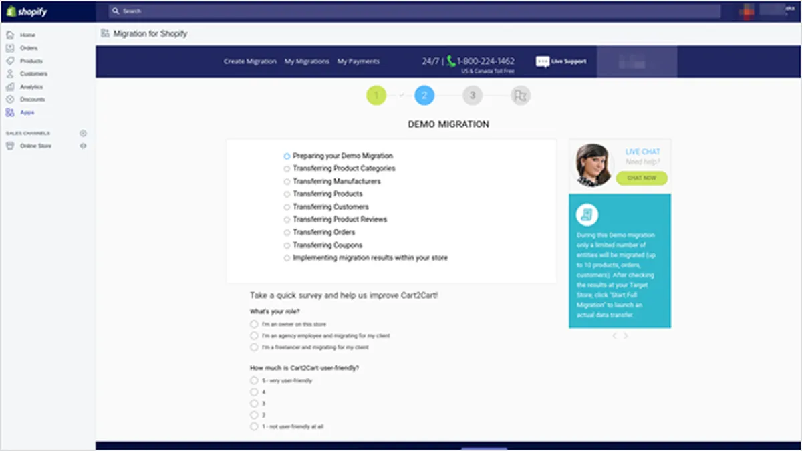
Task: Open Apps in Shopify sidebar
Action: tap(27, 112)
